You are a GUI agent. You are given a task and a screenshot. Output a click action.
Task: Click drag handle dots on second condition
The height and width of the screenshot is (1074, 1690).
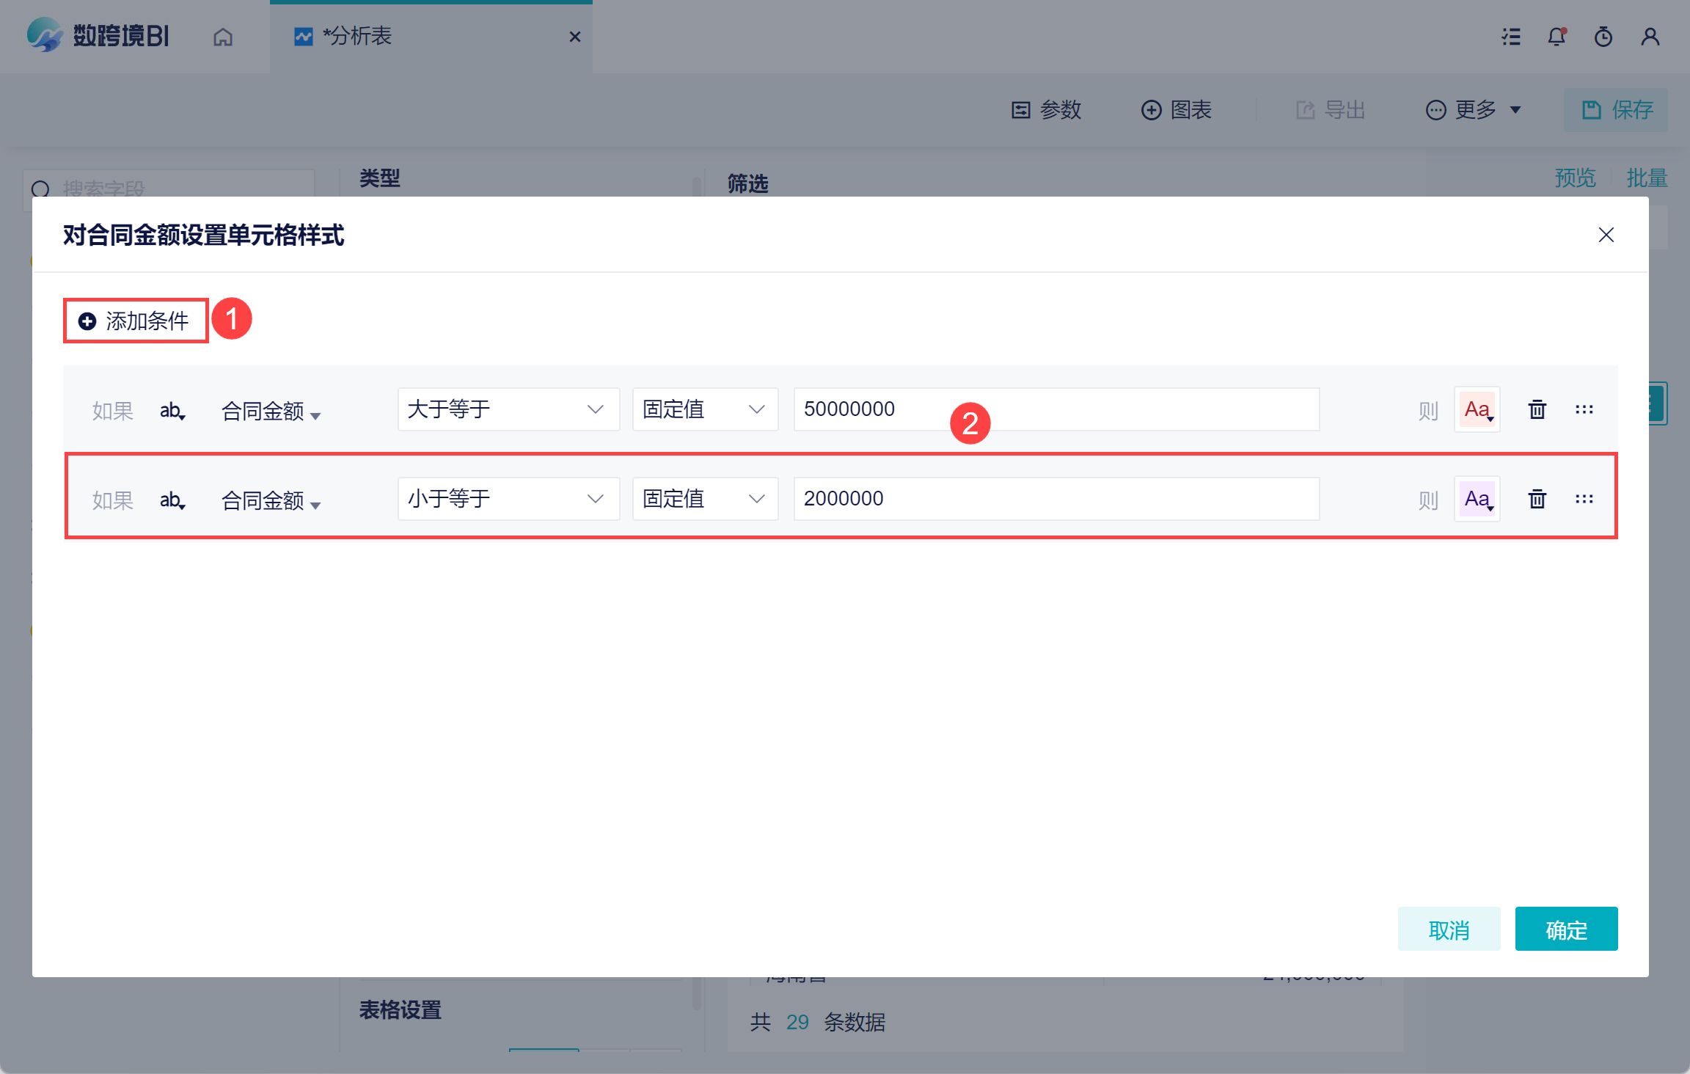(x=1584, y=499)
